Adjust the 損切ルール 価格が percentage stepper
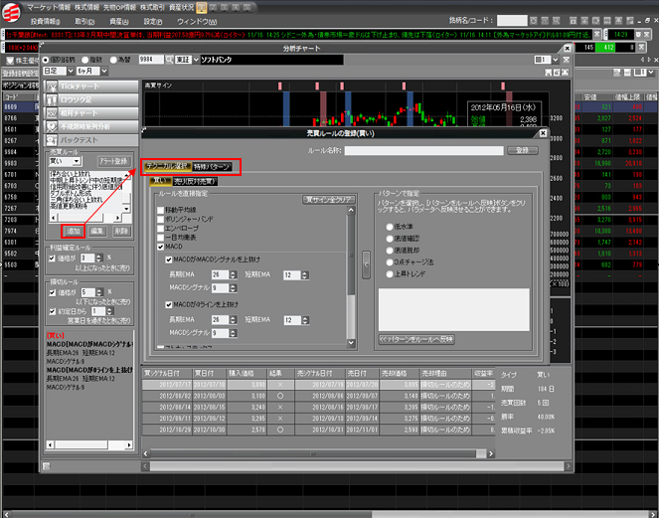Viewport: 659px width, 518px height. 99,292
